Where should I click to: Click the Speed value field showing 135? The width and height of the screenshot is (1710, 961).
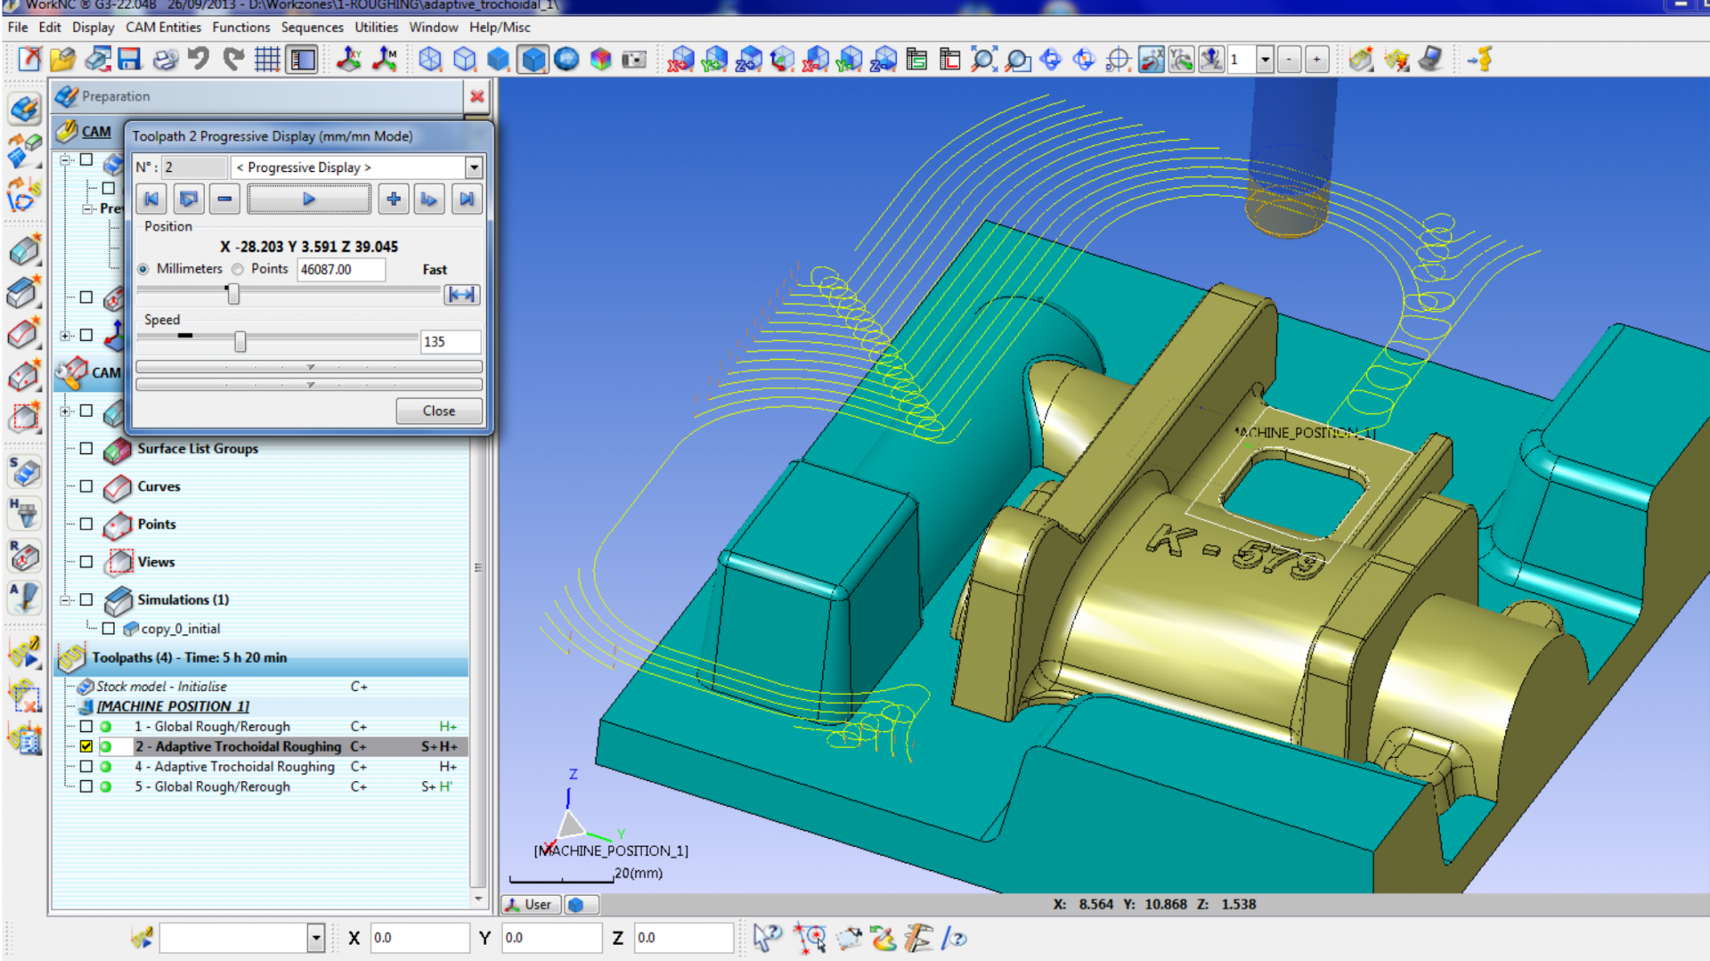(450, 342)
